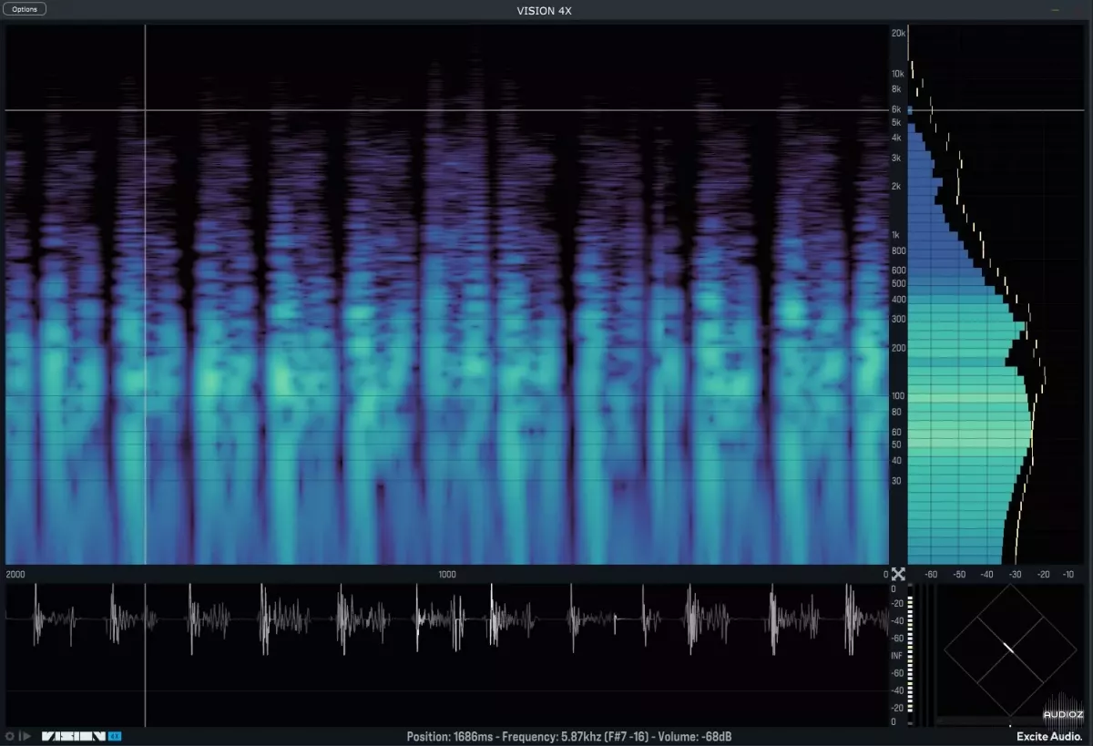Click the level meter LED column
This screenshot has width=1093, height=746.
(x=910, y=656)
